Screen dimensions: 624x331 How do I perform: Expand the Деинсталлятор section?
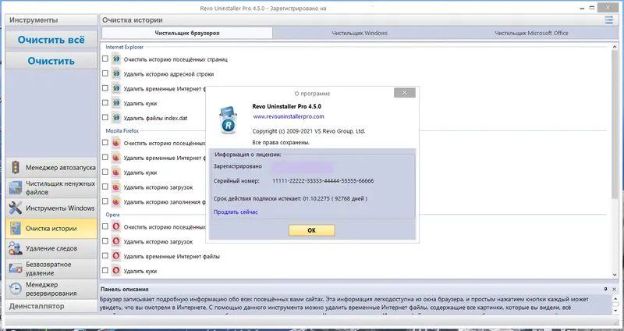(x=51, y=306)
